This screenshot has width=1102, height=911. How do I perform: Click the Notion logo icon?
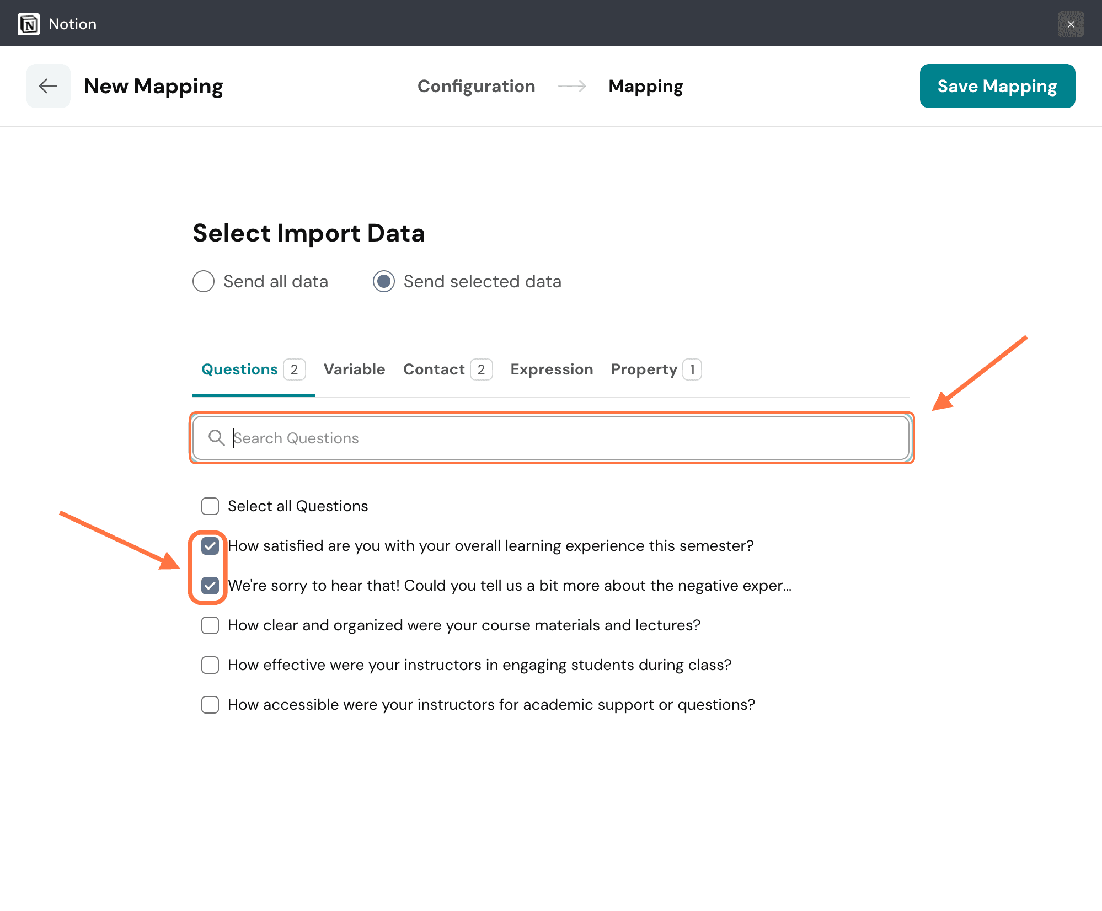pos(29,24)
